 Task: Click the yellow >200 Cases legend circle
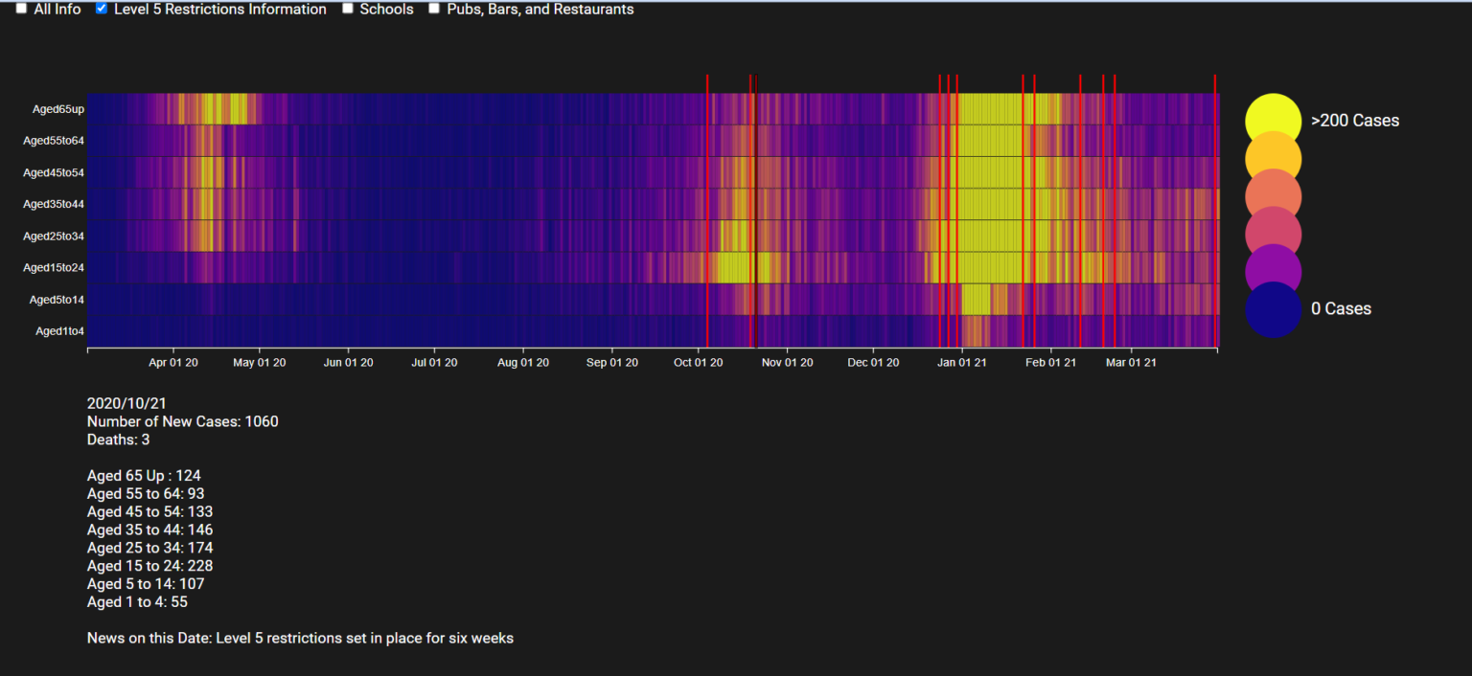(x=1273, y=121)
